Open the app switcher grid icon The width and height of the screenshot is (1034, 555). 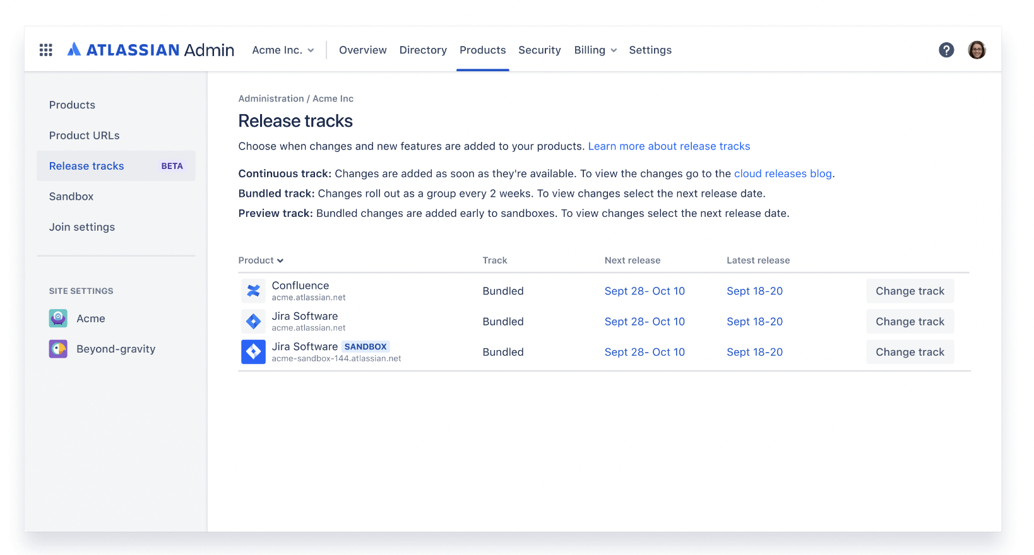pos(45,50)
